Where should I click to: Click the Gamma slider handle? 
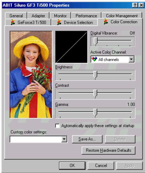[x=95, y=113]
